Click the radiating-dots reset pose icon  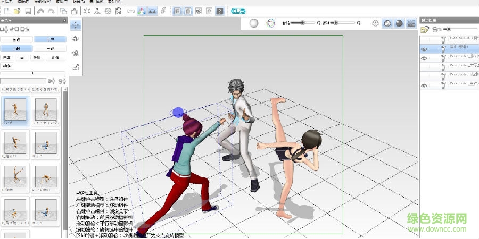[x=87, y=11]
